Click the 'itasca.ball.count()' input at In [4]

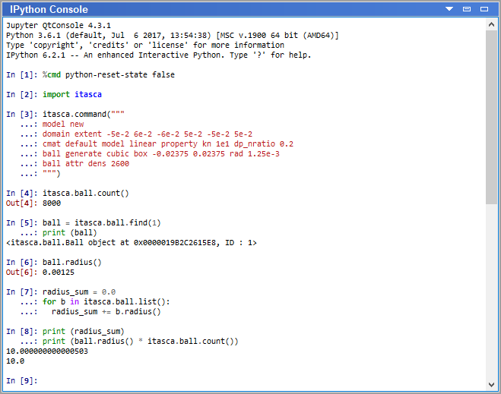(x=85, y=193)
